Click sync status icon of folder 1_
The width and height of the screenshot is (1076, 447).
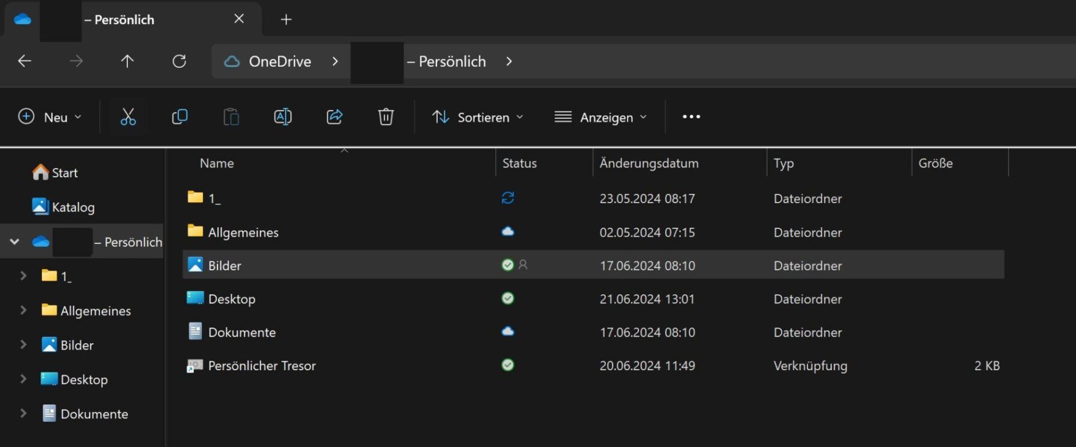(x=508, y=198)
